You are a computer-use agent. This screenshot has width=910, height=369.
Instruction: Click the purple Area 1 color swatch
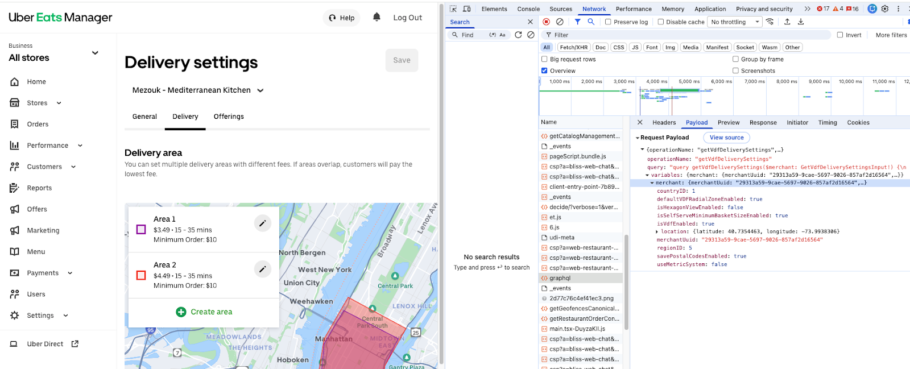pos(141,230)
